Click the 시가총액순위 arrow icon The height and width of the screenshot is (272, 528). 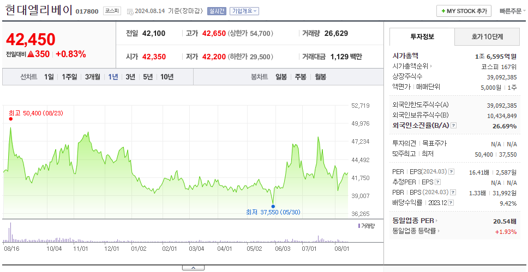click(431, 66)
